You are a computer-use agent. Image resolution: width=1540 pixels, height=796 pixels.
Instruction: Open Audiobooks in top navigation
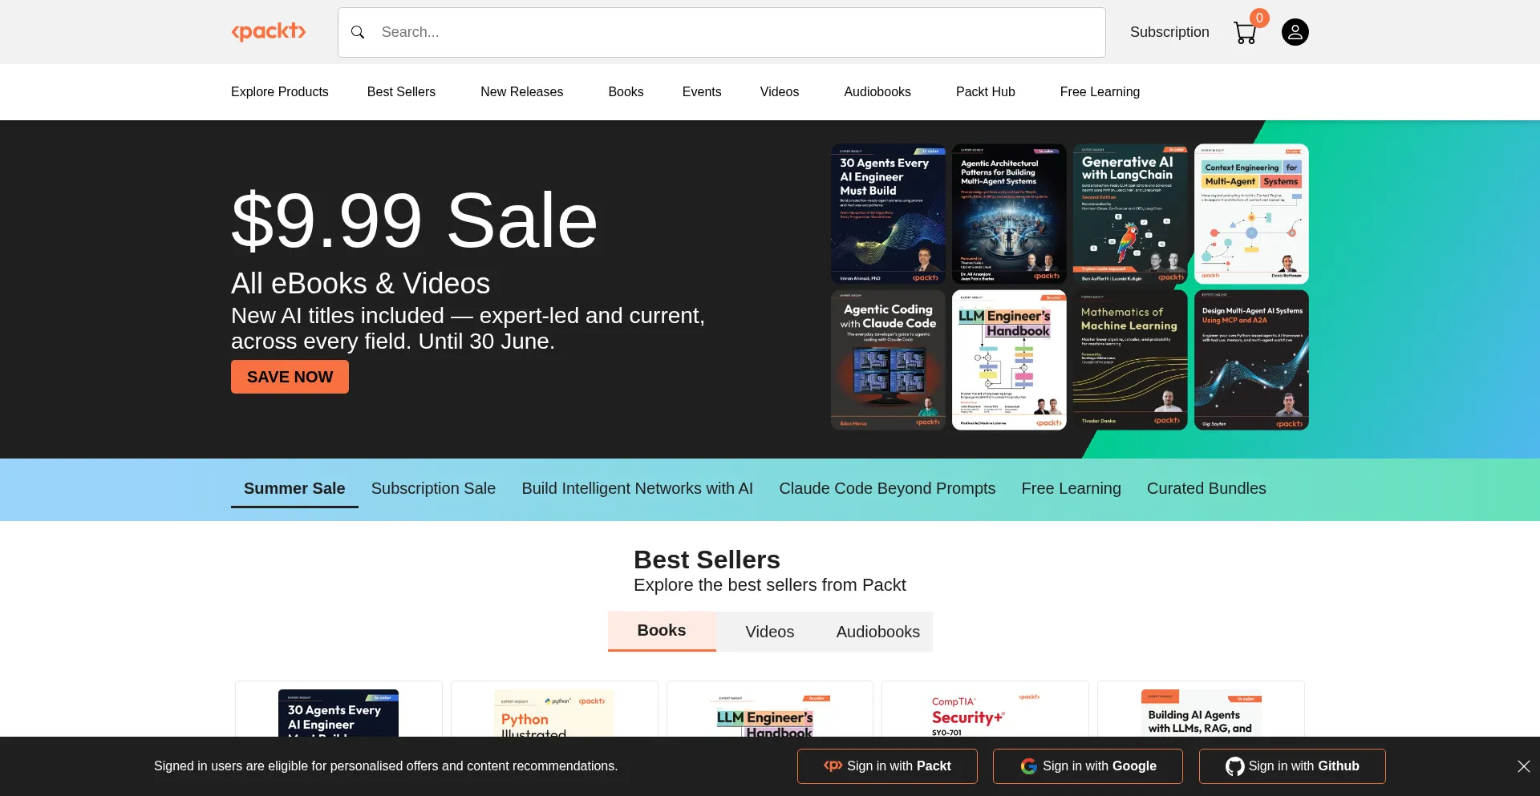877,91
